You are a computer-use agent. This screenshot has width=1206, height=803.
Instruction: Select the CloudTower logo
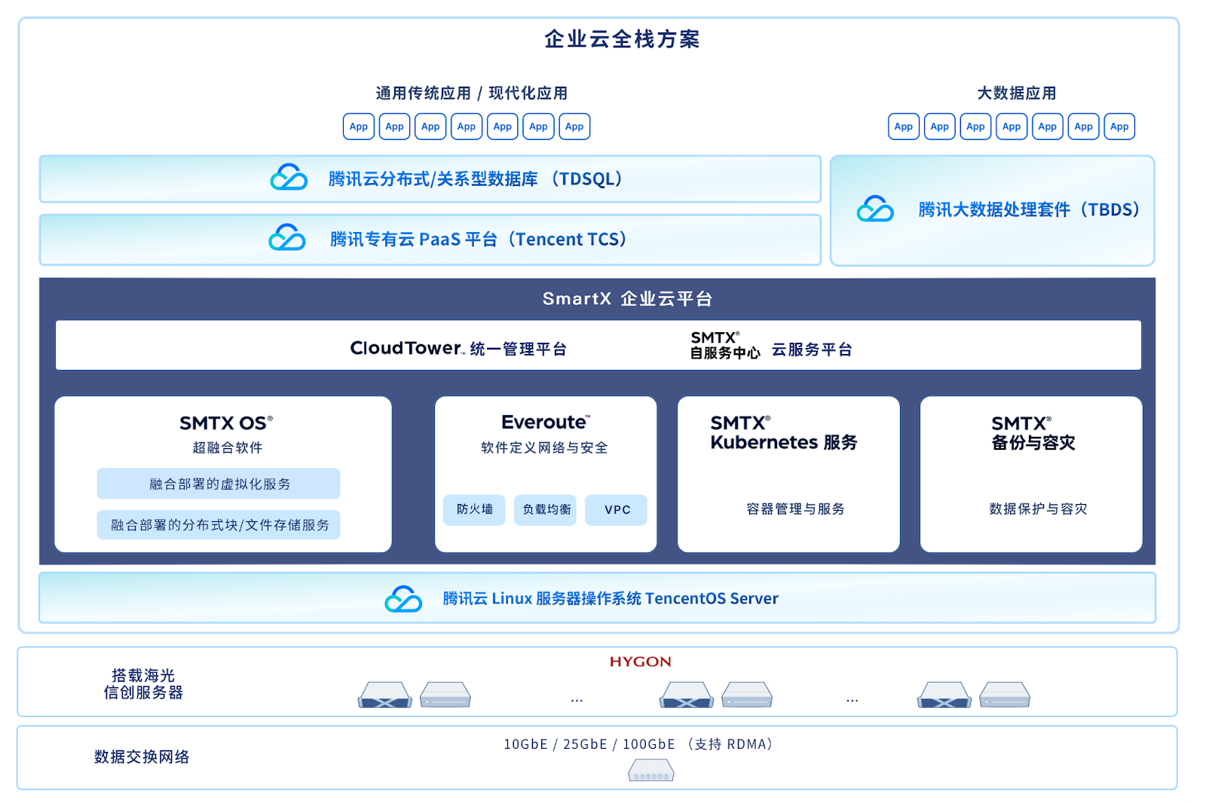tap(406, 348)
